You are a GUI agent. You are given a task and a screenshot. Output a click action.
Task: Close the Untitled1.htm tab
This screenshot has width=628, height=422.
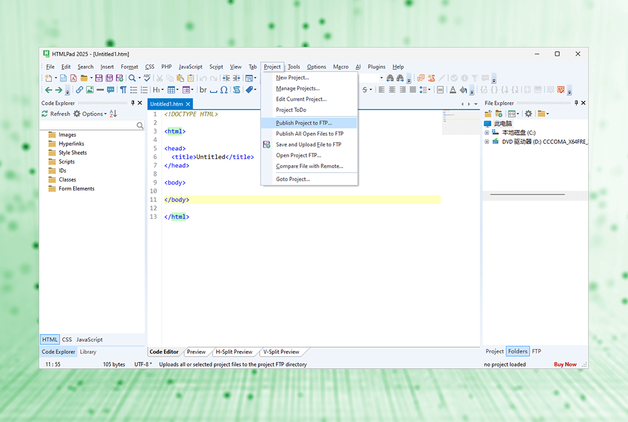[188, 104]
